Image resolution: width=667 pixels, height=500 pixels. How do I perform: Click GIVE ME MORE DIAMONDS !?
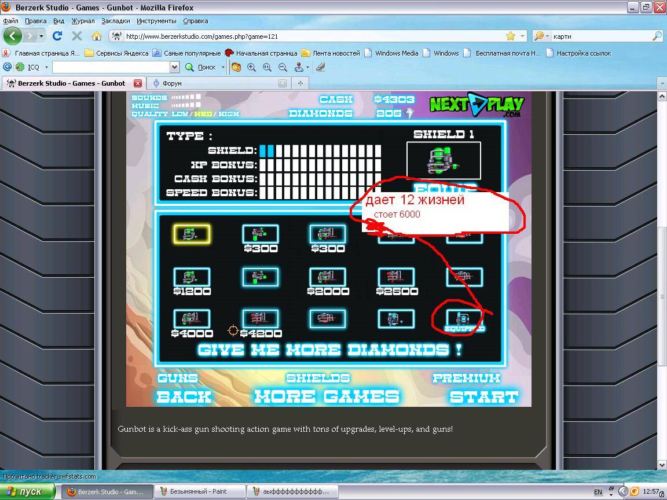coord(329,350)
